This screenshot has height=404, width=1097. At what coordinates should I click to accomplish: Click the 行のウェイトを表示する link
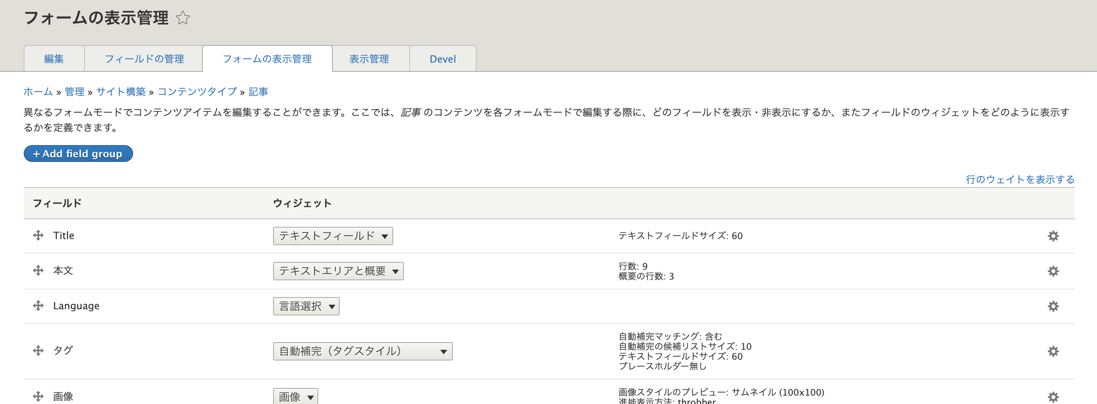[x=1019, y=179]
